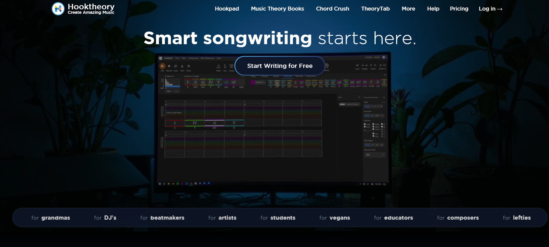Select the 'for artists' option
Viewport: 549px width, 247px height.
(x=222, y=218)
